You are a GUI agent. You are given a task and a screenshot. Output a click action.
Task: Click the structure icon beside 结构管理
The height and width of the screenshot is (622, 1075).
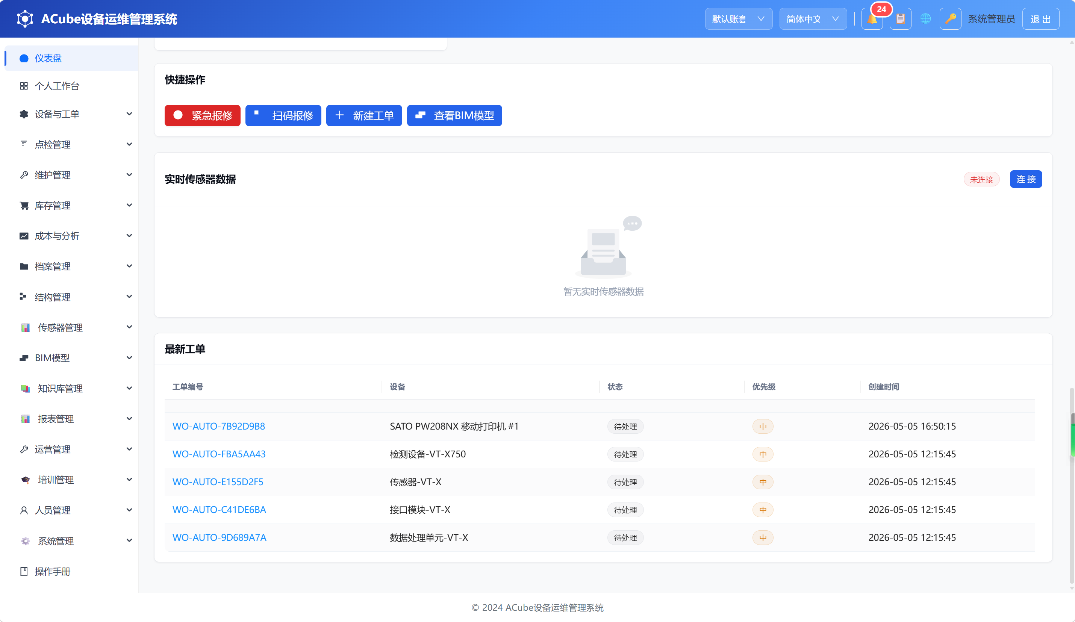(23, 297)
